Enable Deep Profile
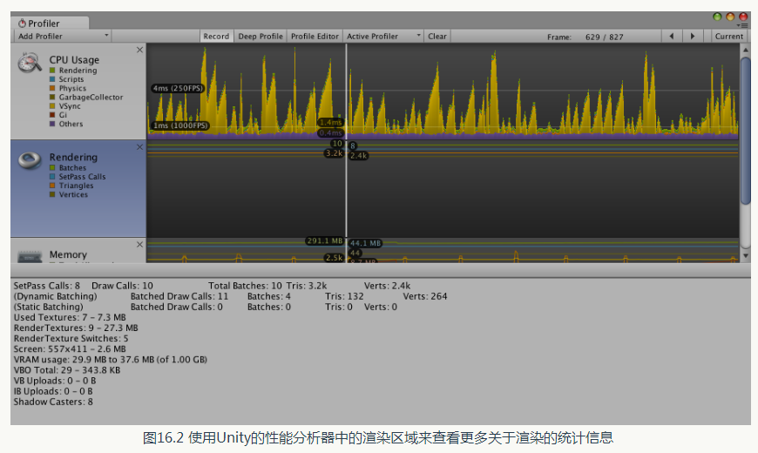 click(x=261, y=37)
